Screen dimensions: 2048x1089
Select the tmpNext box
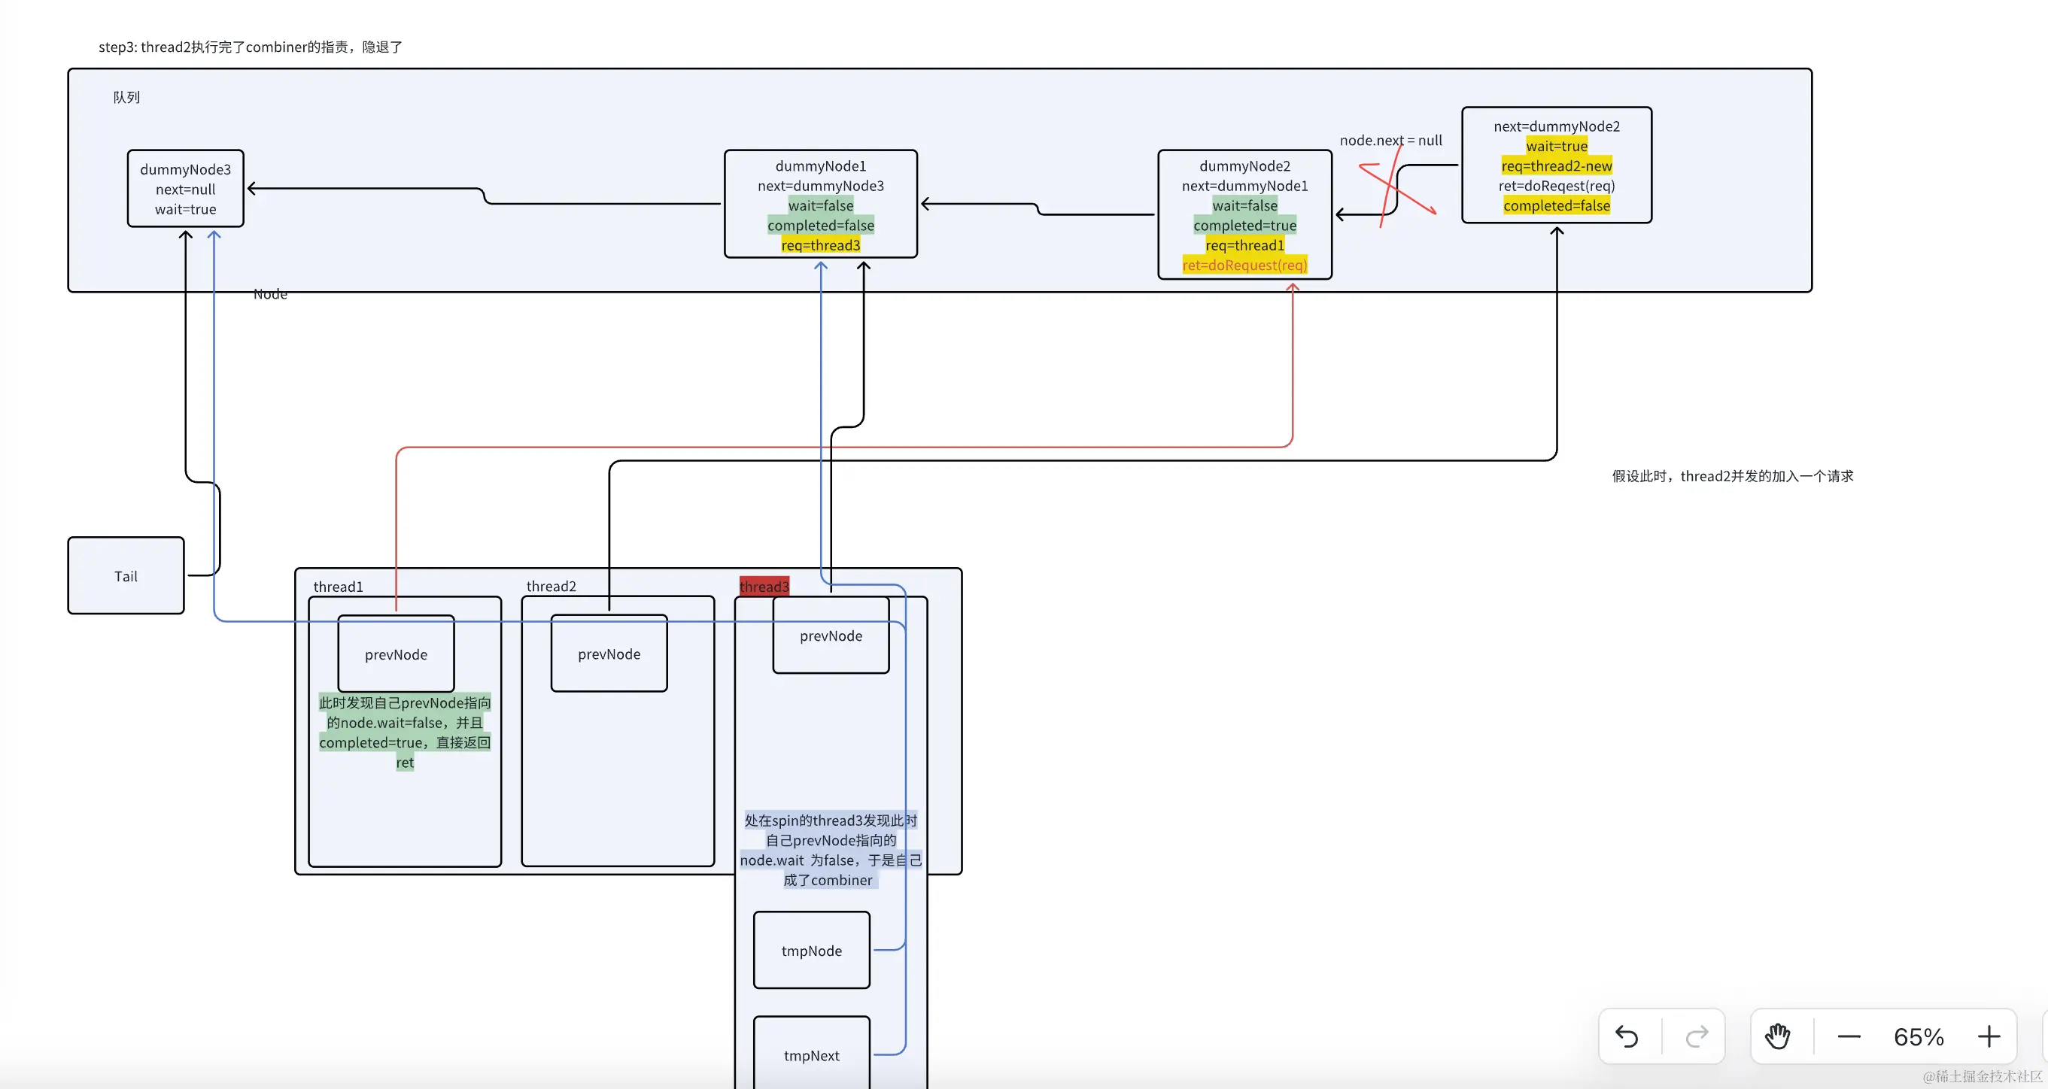811,1054
